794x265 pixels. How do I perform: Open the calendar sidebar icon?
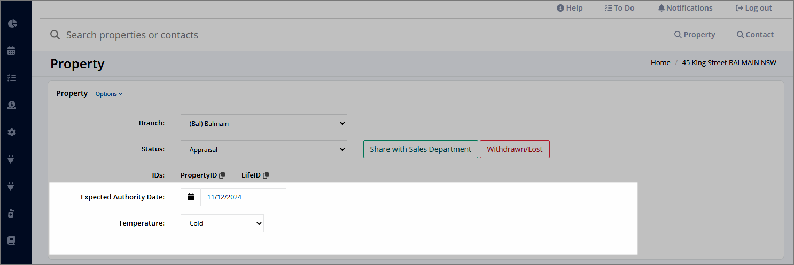pos(12,51)
